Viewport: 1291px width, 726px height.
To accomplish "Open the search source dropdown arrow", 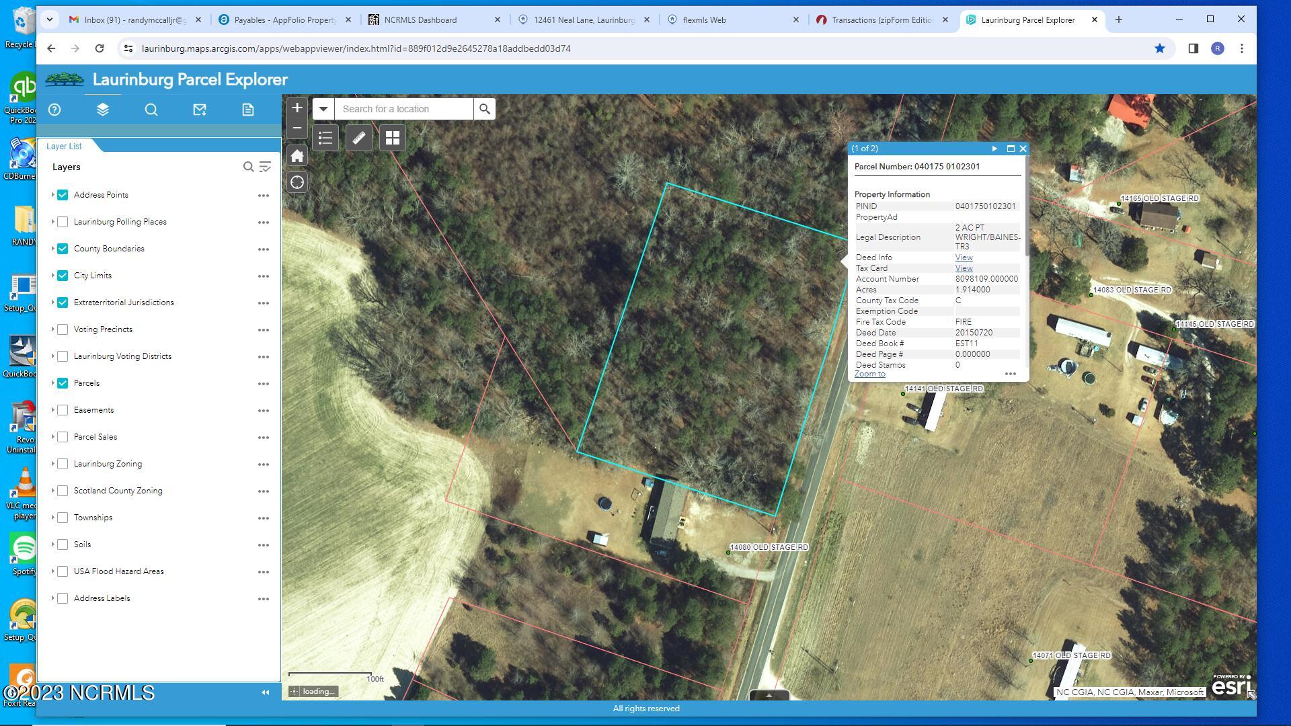I will coord(323,109).
